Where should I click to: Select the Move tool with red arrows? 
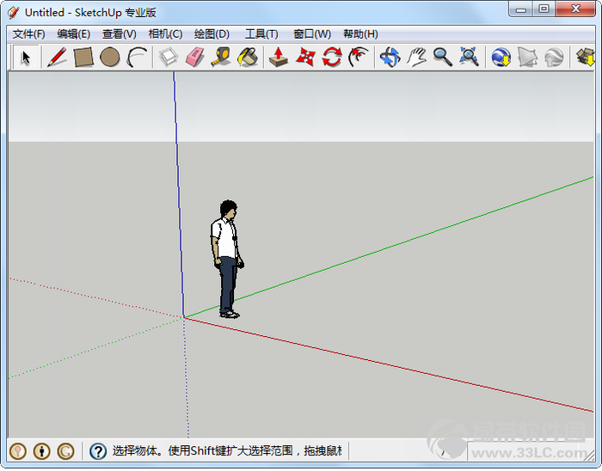coord(305,57)
